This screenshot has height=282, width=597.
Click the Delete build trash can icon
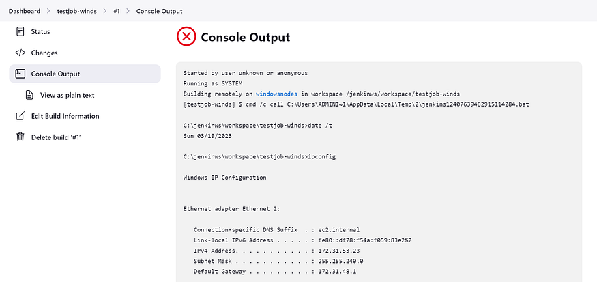(20, 137)
